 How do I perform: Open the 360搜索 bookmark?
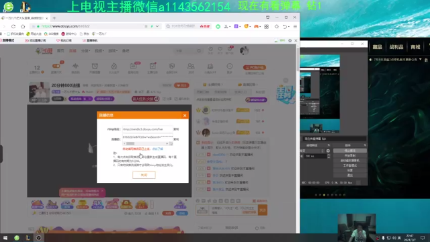tap(51, 34)
